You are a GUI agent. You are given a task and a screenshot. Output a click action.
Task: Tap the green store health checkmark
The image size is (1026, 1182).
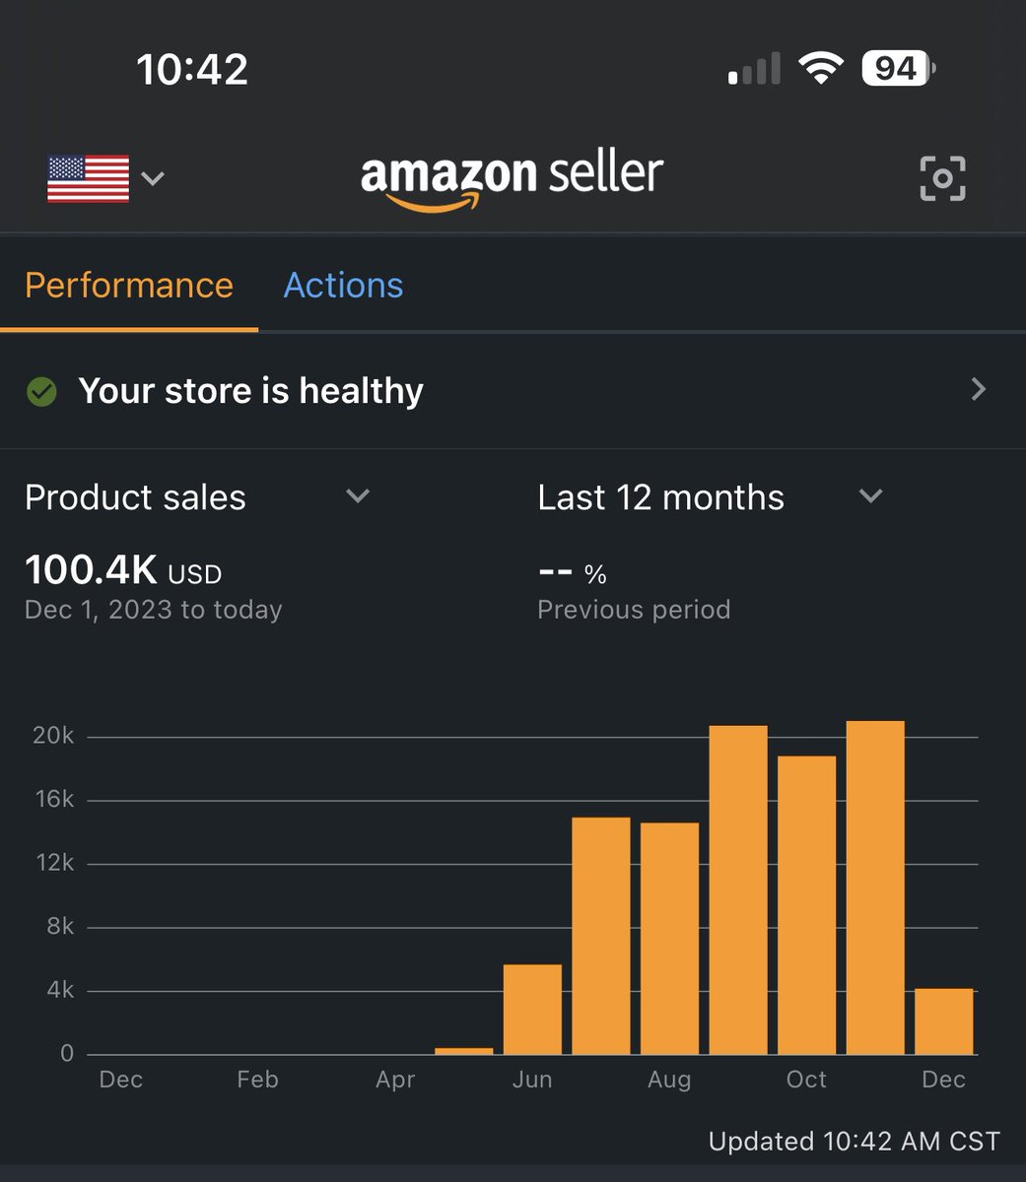click(x=41, y=392)
